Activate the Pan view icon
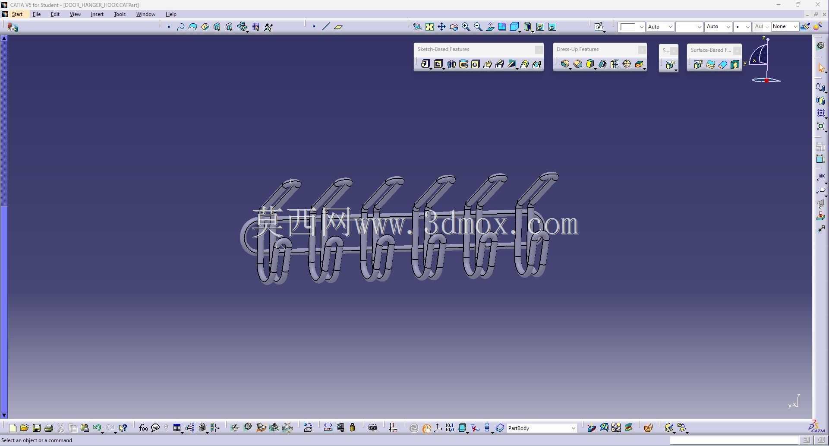The image size is (829, 446). point(441,27)
